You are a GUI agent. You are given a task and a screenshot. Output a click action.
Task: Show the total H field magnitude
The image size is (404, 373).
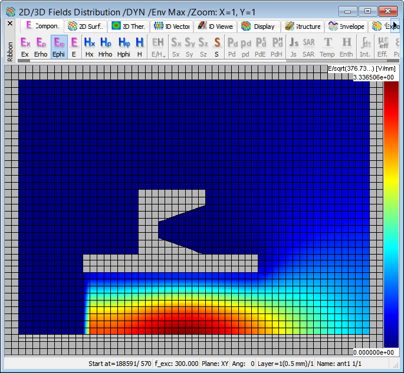click(x=139, y=43)
